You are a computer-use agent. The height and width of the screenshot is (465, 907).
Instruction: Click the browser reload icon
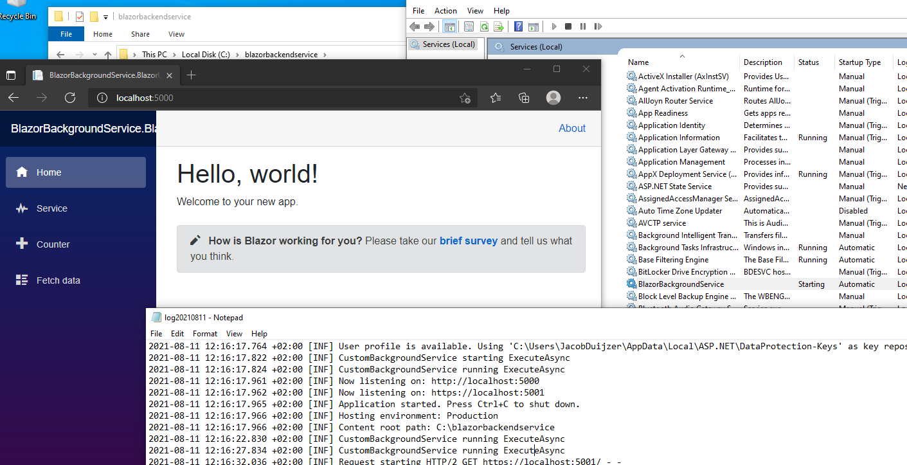70,98
